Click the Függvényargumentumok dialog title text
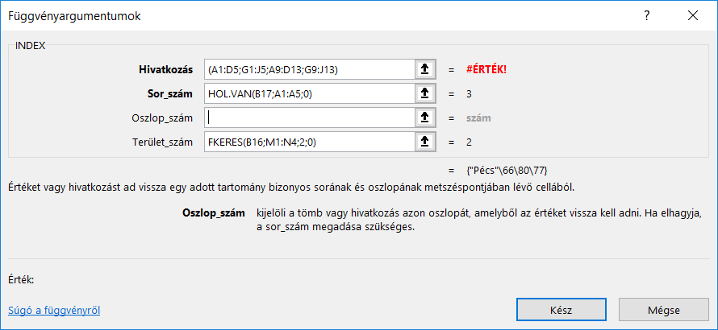Screen dimensions: 718x330 74,16
